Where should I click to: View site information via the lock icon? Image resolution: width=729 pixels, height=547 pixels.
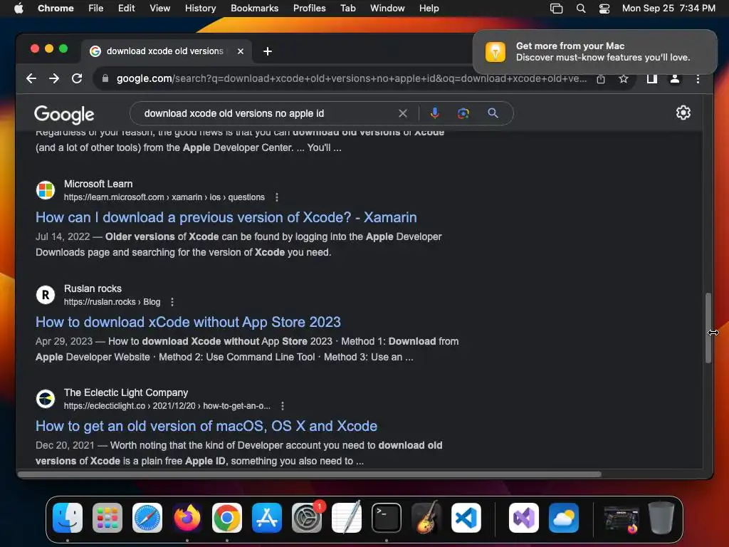click(x=105, y=78)
